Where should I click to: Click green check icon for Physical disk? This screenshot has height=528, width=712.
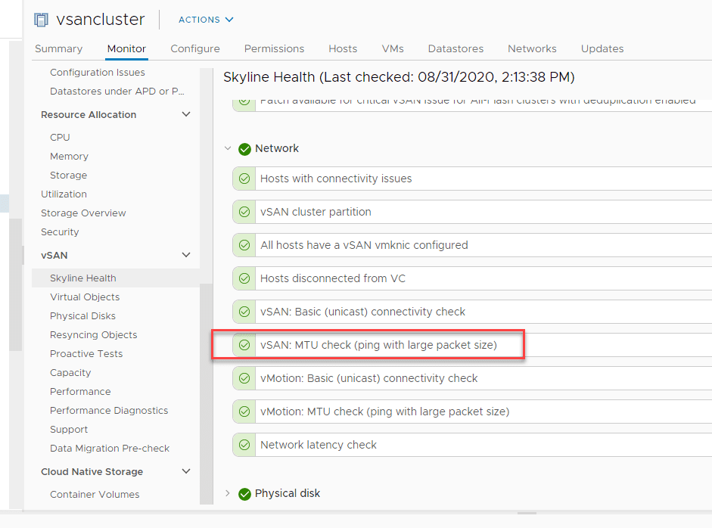click(x=244, y=494)
